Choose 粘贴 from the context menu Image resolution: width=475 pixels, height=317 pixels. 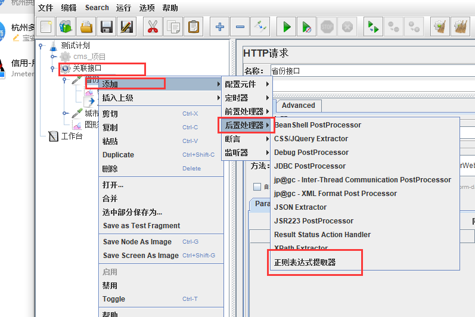pyautogui.click(x=160, y=141)
